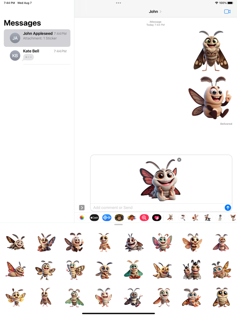Start a FaceTime video call with John
Viewport: 237px width, 316px height.
pyautogui.click(x=227, y=12)
